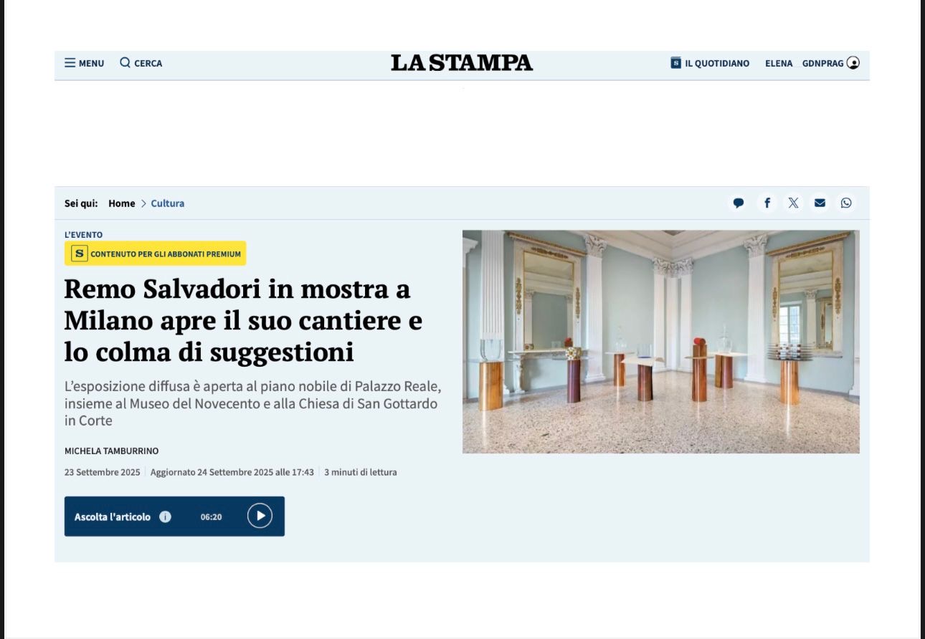Viewport: 925px width, 639px height.
Task: Click the yellow premium subscribers badge
Action: pos(155,254)
